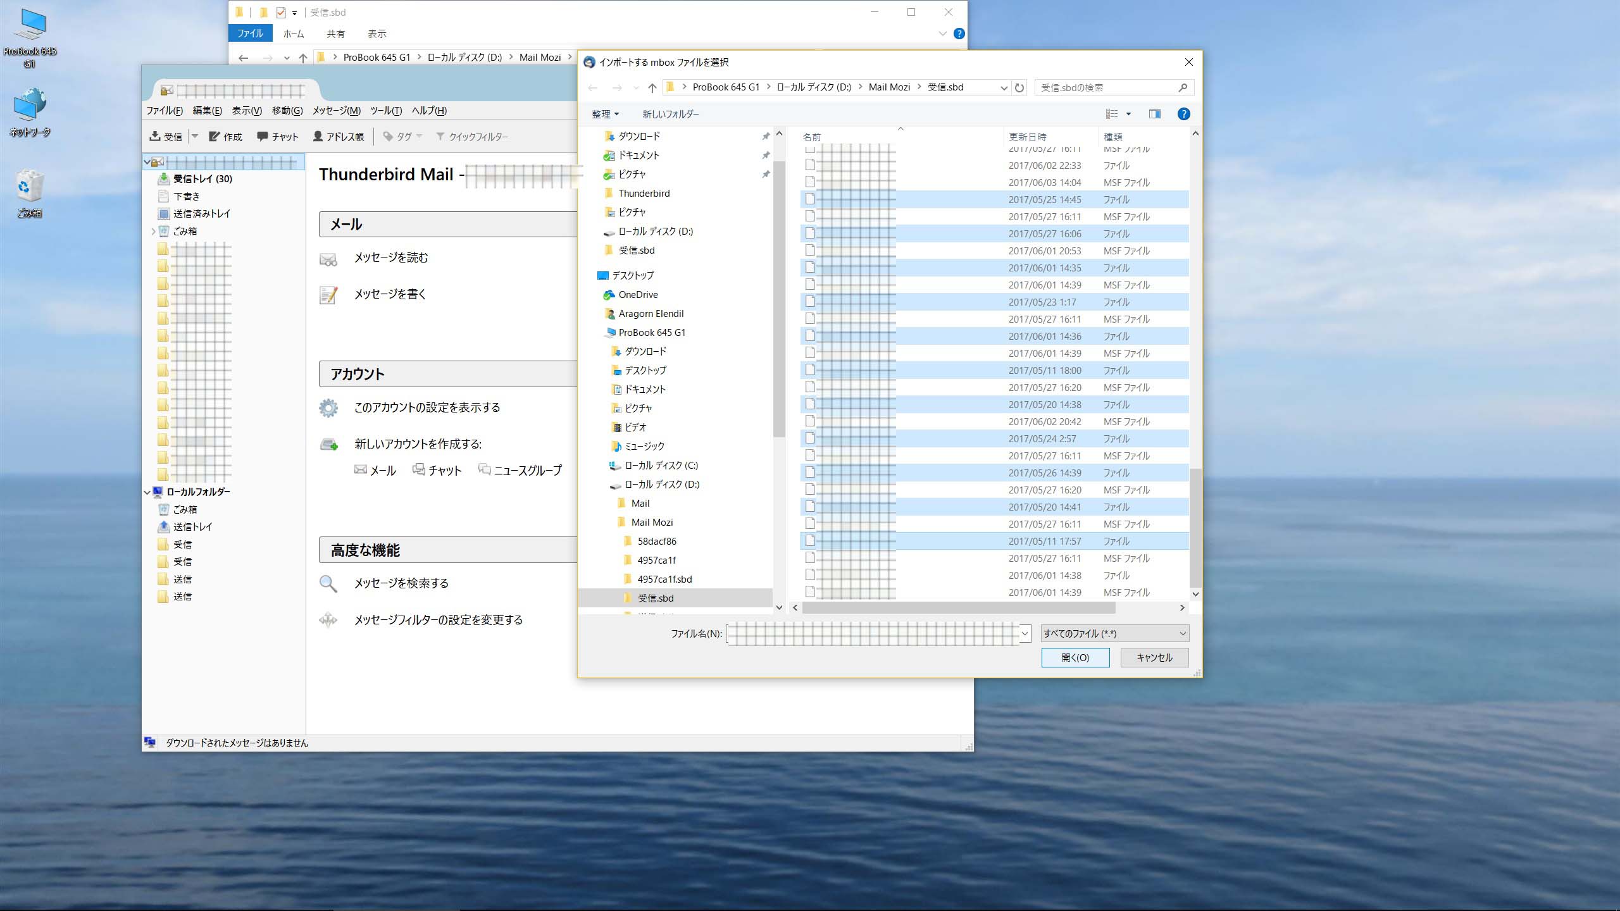Open the view options dropdown arrow in dialog
Screen dimensions: 1620x911
click(1128, 114)
